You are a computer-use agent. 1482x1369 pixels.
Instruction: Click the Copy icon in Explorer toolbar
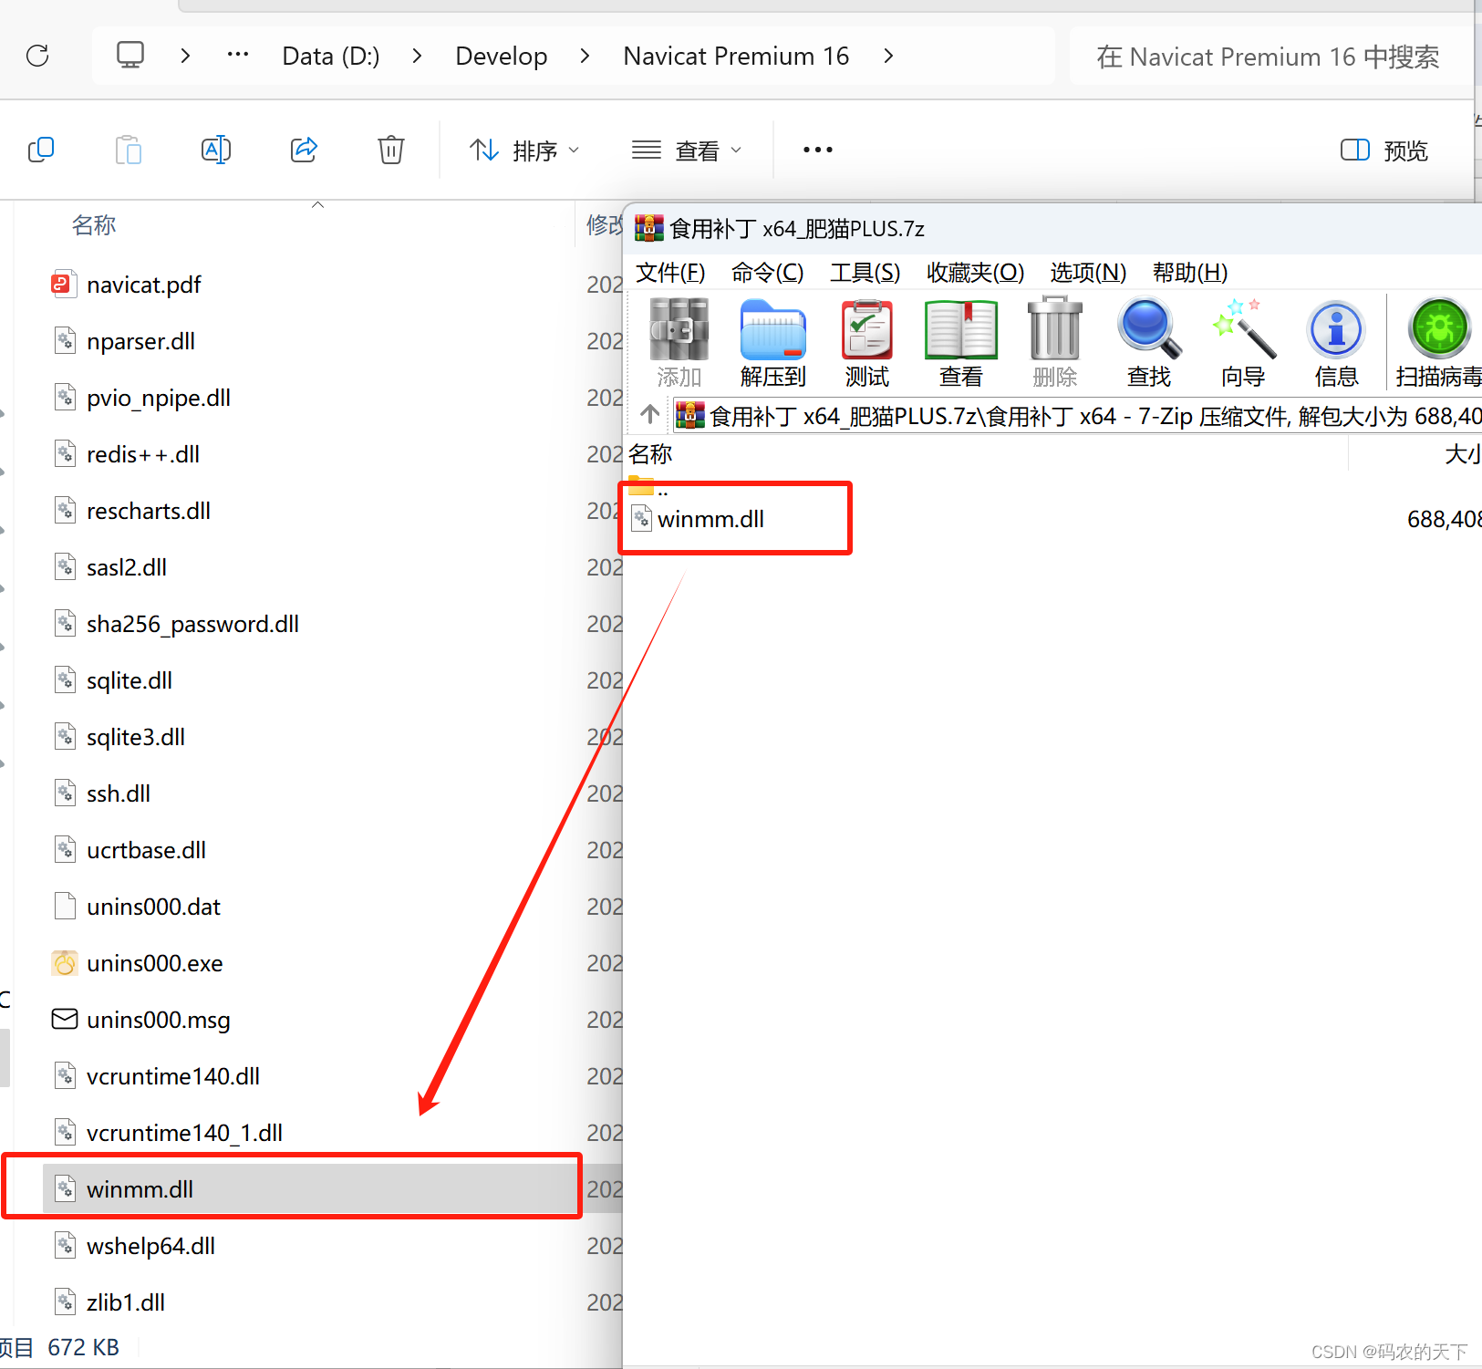coord(41,150)
